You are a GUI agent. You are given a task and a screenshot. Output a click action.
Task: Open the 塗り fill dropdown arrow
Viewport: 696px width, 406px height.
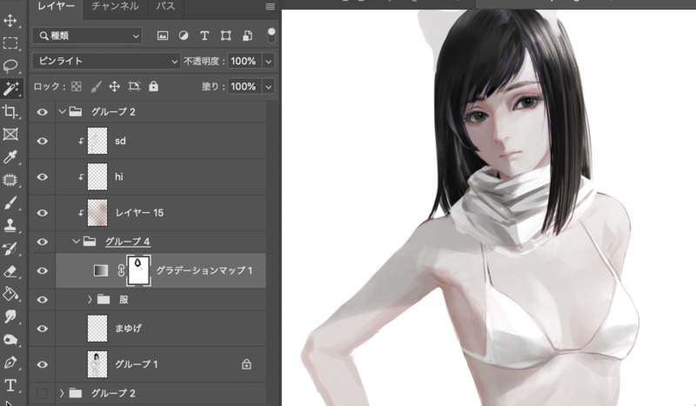269,87
